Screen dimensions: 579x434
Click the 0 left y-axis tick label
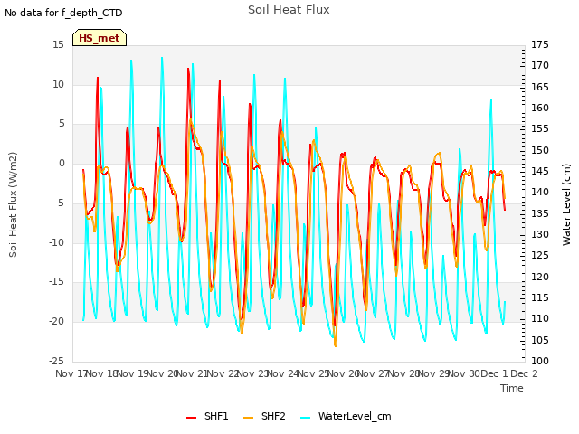(62, 163)
